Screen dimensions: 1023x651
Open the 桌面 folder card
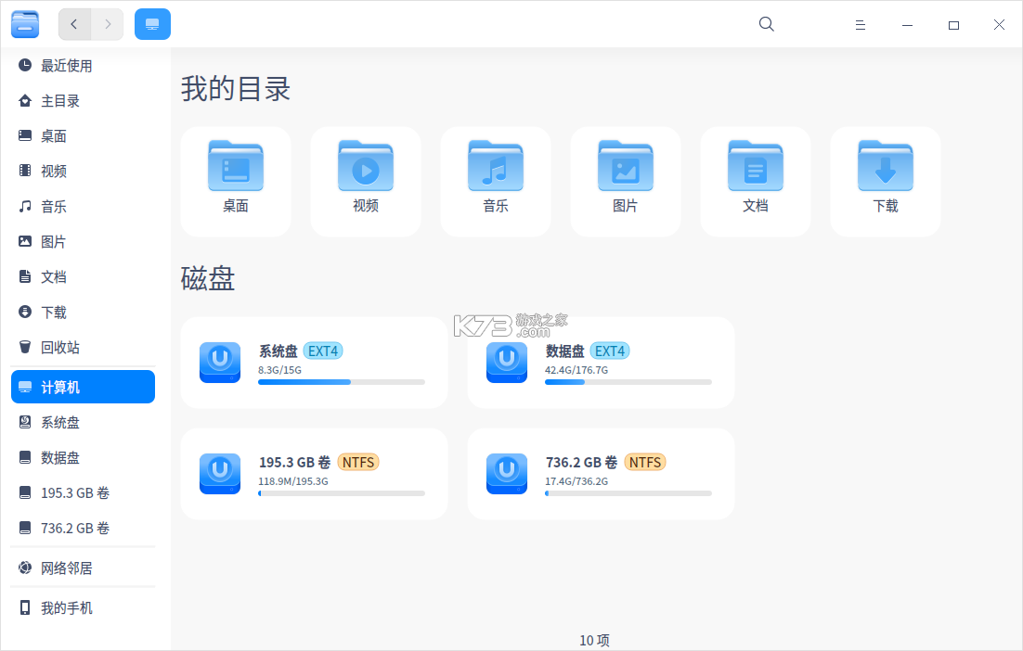pos(236,182)
